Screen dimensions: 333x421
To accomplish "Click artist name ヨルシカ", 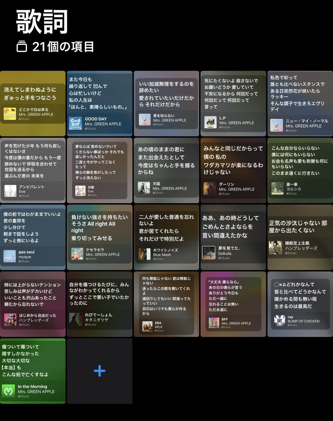I will click(294, 189).
